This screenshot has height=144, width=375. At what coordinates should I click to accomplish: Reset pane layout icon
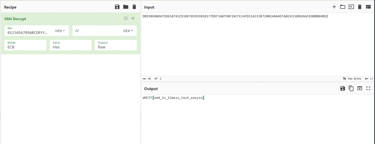pos(368,7)
